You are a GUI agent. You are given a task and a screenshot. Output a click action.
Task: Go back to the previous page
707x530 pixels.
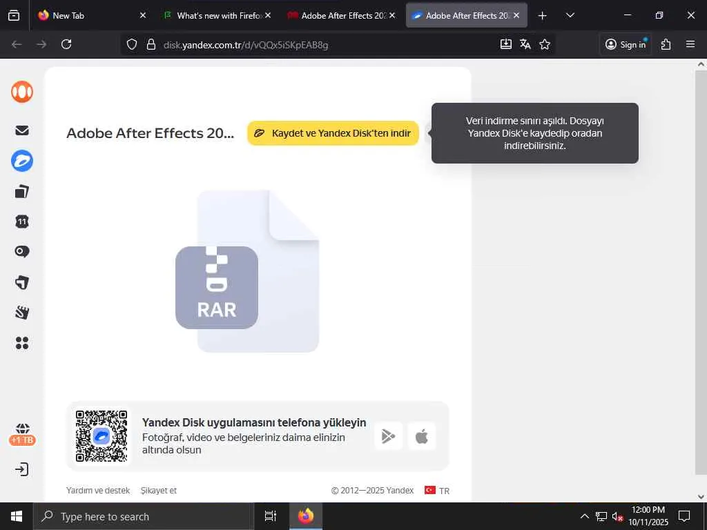click(x=17, y=44)
